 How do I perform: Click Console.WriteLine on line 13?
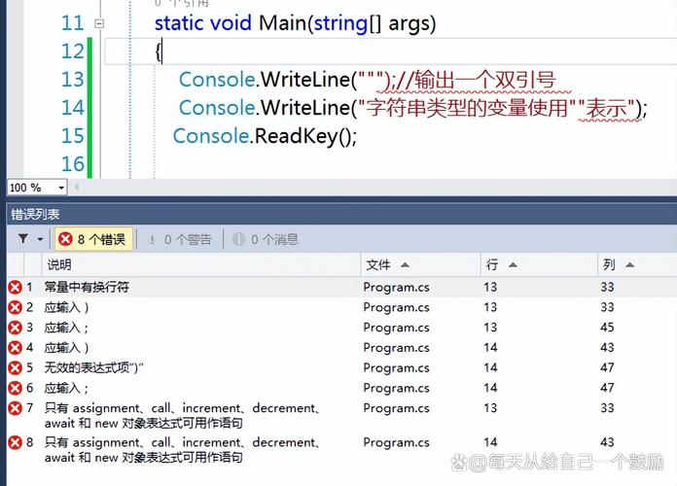265,80
